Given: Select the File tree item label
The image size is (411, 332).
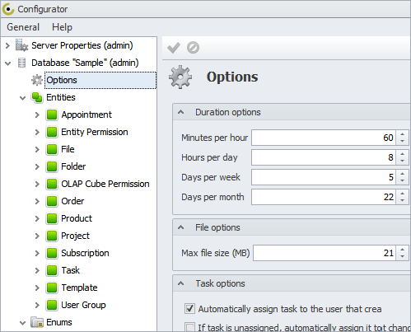Looking at the screenshot, I should [68, 149].
